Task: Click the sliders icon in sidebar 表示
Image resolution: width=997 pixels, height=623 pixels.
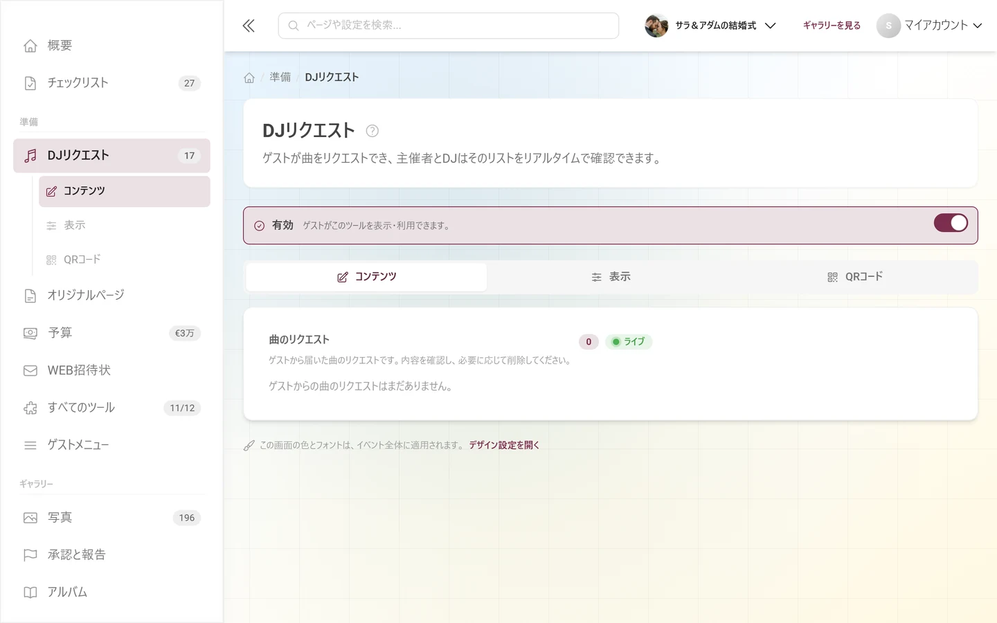Action: [x=51, y=226]
